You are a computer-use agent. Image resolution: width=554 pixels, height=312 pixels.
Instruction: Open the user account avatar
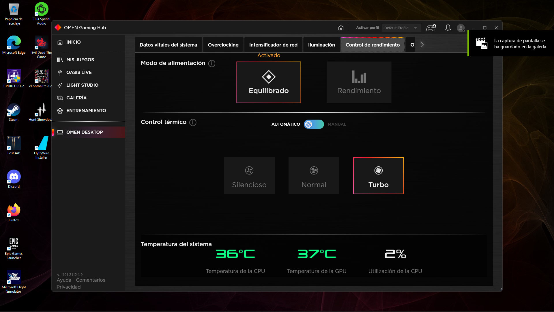click(x=461, y=28)
